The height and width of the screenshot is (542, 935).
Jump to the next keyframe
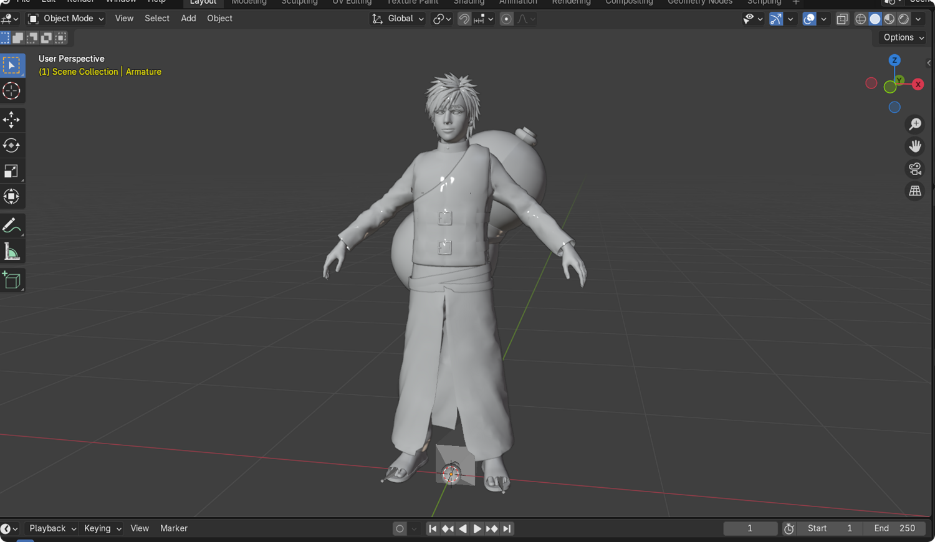(x=492, y=528)
